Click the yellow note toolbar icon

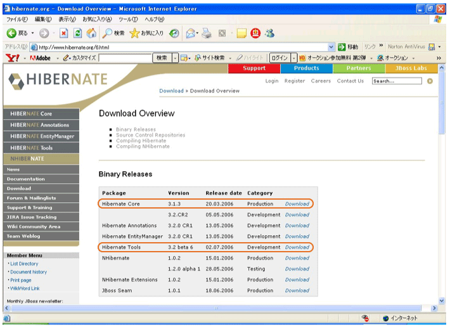pos(241,34)
